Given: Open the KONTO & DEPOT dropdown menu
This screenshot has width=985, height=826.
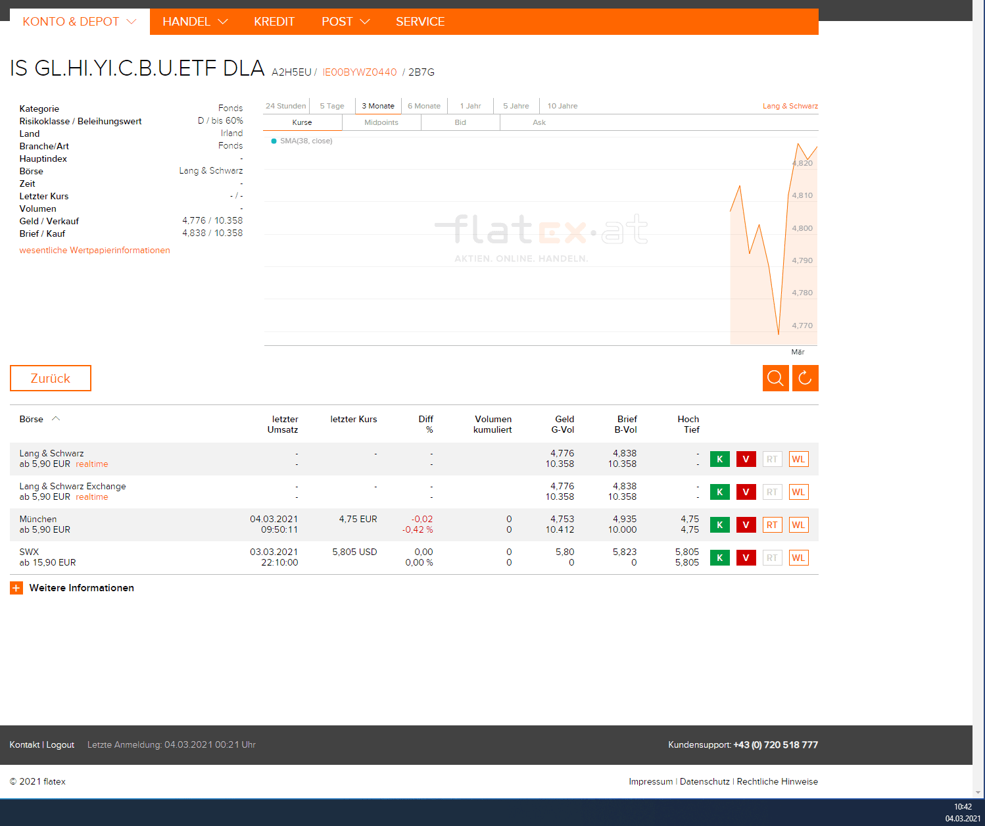Looking at the screenshot, I should [80, 22].
